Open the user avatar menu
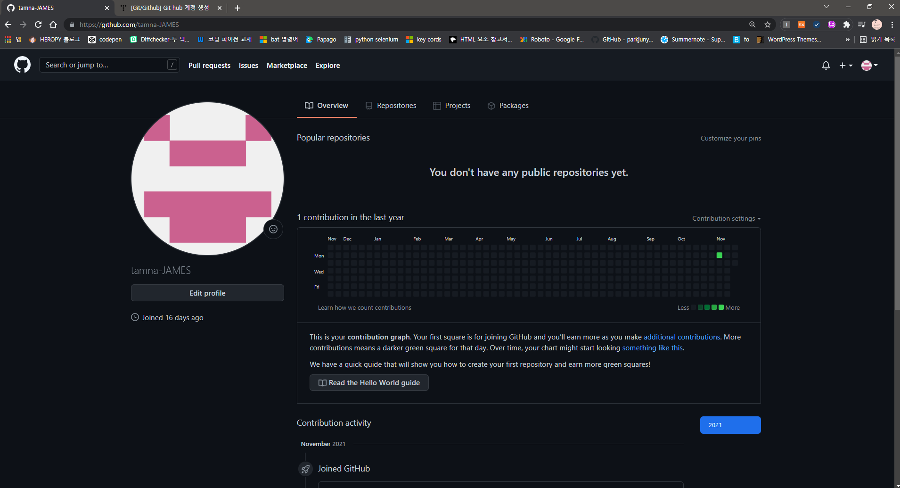The height and width of the screenshot is (488, 900). (869, 66)
